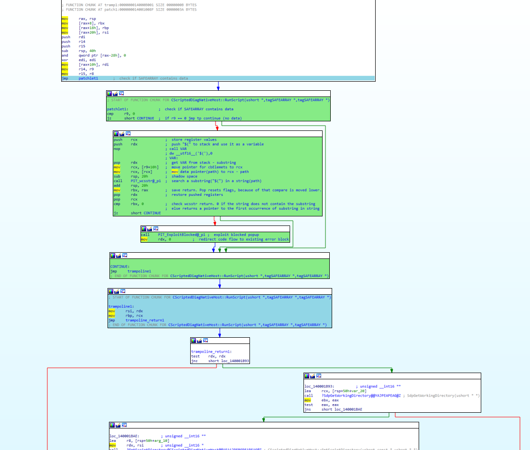Select 'mov r14, r9' instruction
This screenshot has width=530, height=450.
[78, 69]
